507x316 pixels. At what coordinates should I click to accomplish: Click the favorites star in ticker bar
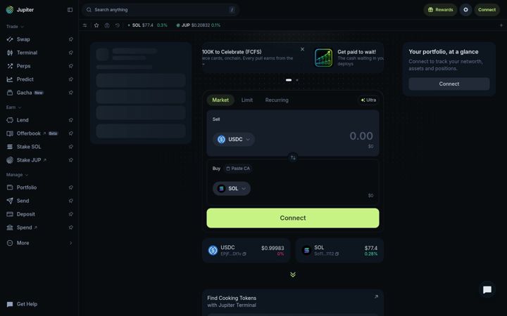(x=96, y=25)
